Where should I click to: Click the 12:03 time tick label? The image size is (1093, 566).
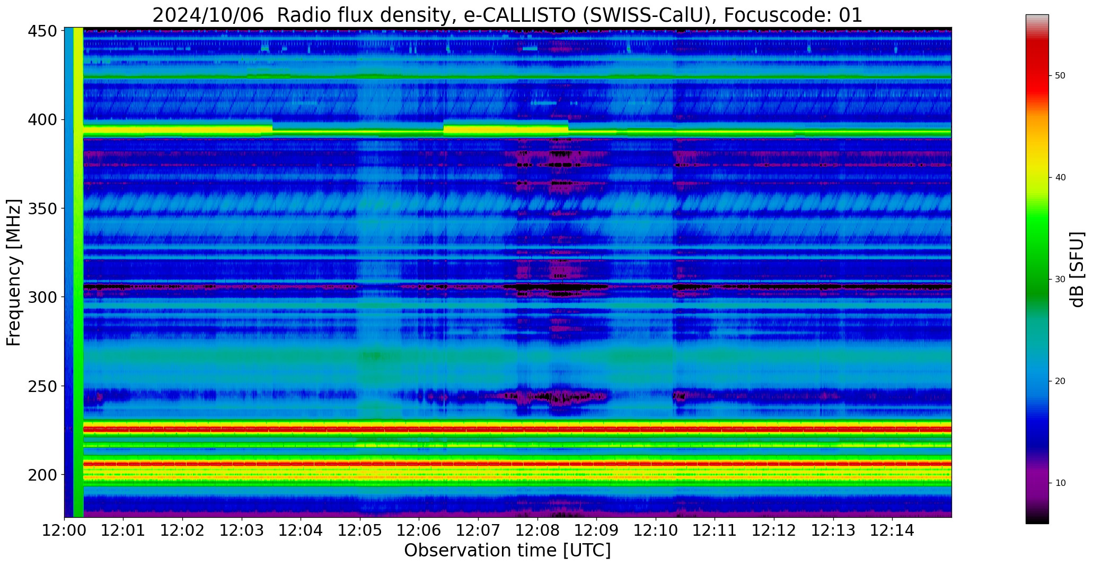coord(242,530)
